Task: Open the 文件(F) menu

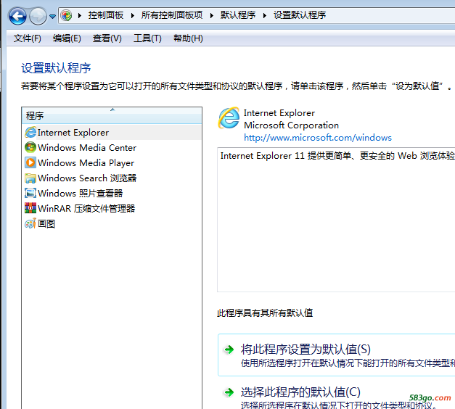Action: click(28, 38)
